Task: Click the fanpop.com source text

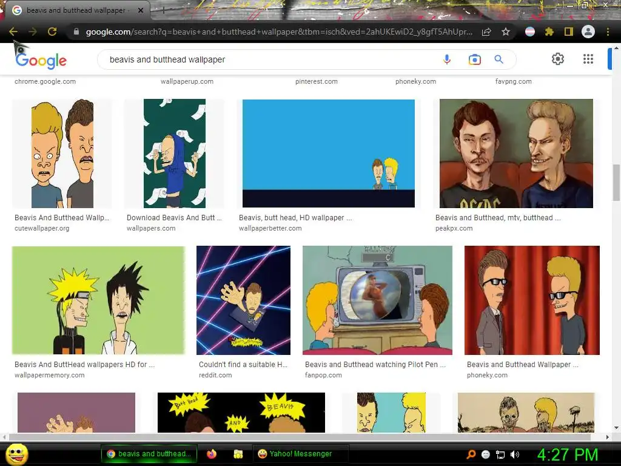Action: 323,375
